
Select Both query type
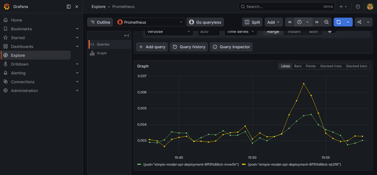click(x=314, y=32)
